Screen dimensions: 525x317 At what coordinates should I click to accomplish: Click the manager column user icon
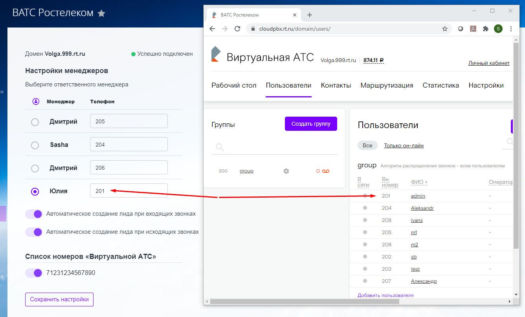tap(36, 101)
